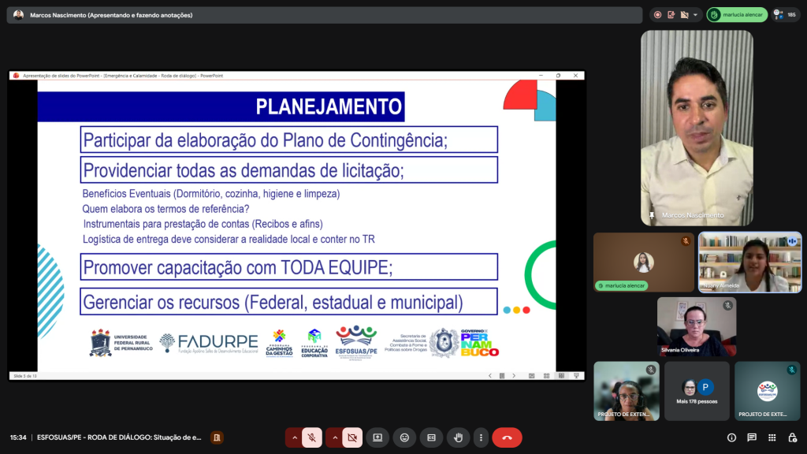Open the activities panel
The height and width of the screenshot is (454, 807).
click(x=772, y=437)
